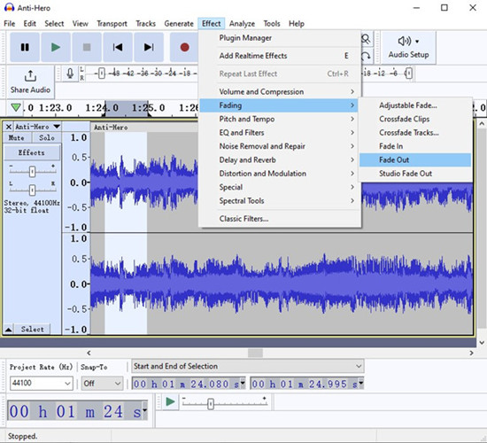
Task: Click the Share Audio upload icon
Action: [30, 76]
